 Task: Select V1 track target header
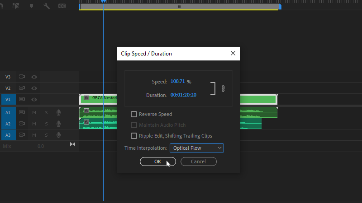tap(9, 99)
